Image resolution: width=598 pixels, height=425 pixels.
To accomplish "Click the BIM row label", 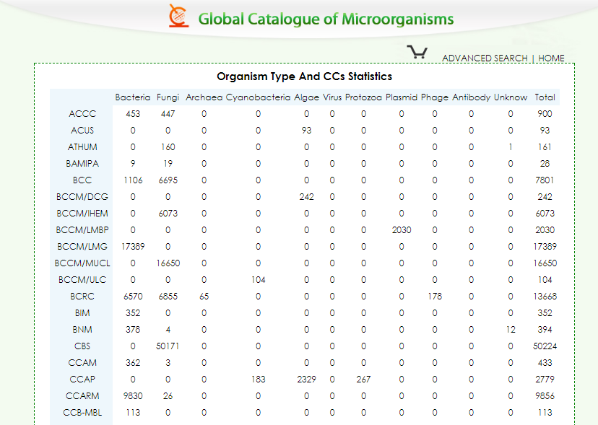I will pyautogui.click(x=82, y=313).
